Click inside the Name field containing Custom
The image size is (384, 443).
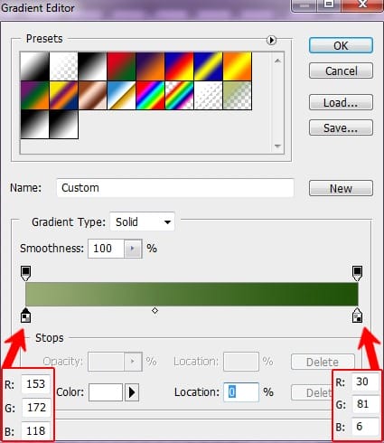point(175,188)
